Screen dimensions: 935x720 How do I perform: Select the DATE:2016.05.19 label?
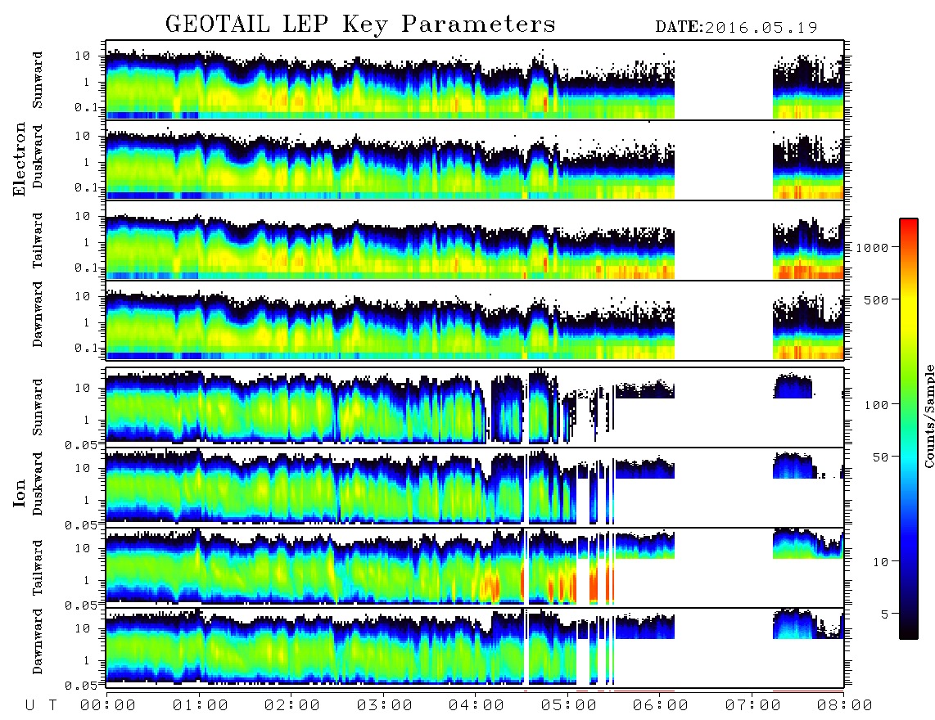[736, 28]
